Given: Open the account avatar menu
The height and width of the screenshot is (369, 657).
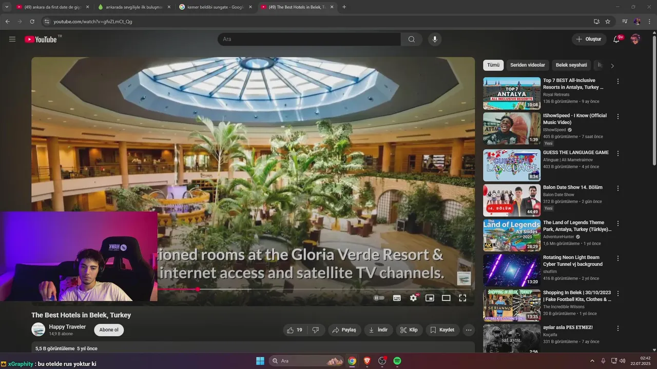Looking at the screenshot, I should (x=635, y=39).
